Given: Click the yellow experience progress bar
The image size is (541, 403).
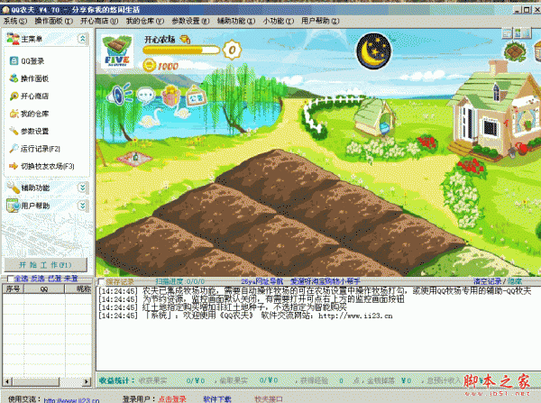Looking at the screenshot, I should tap(181, 50).
